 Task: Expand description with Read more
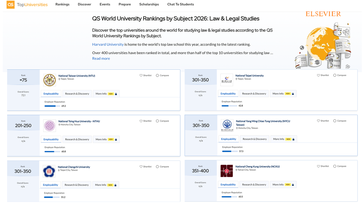pos(101,58)
